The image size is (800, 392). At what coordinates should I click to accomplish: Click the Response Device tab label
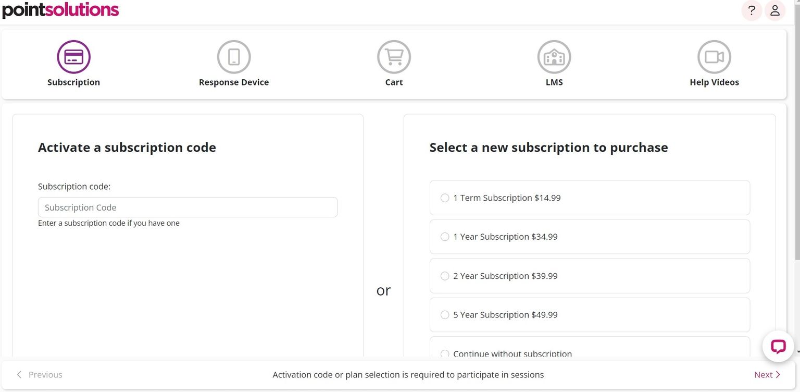[234, 82]
